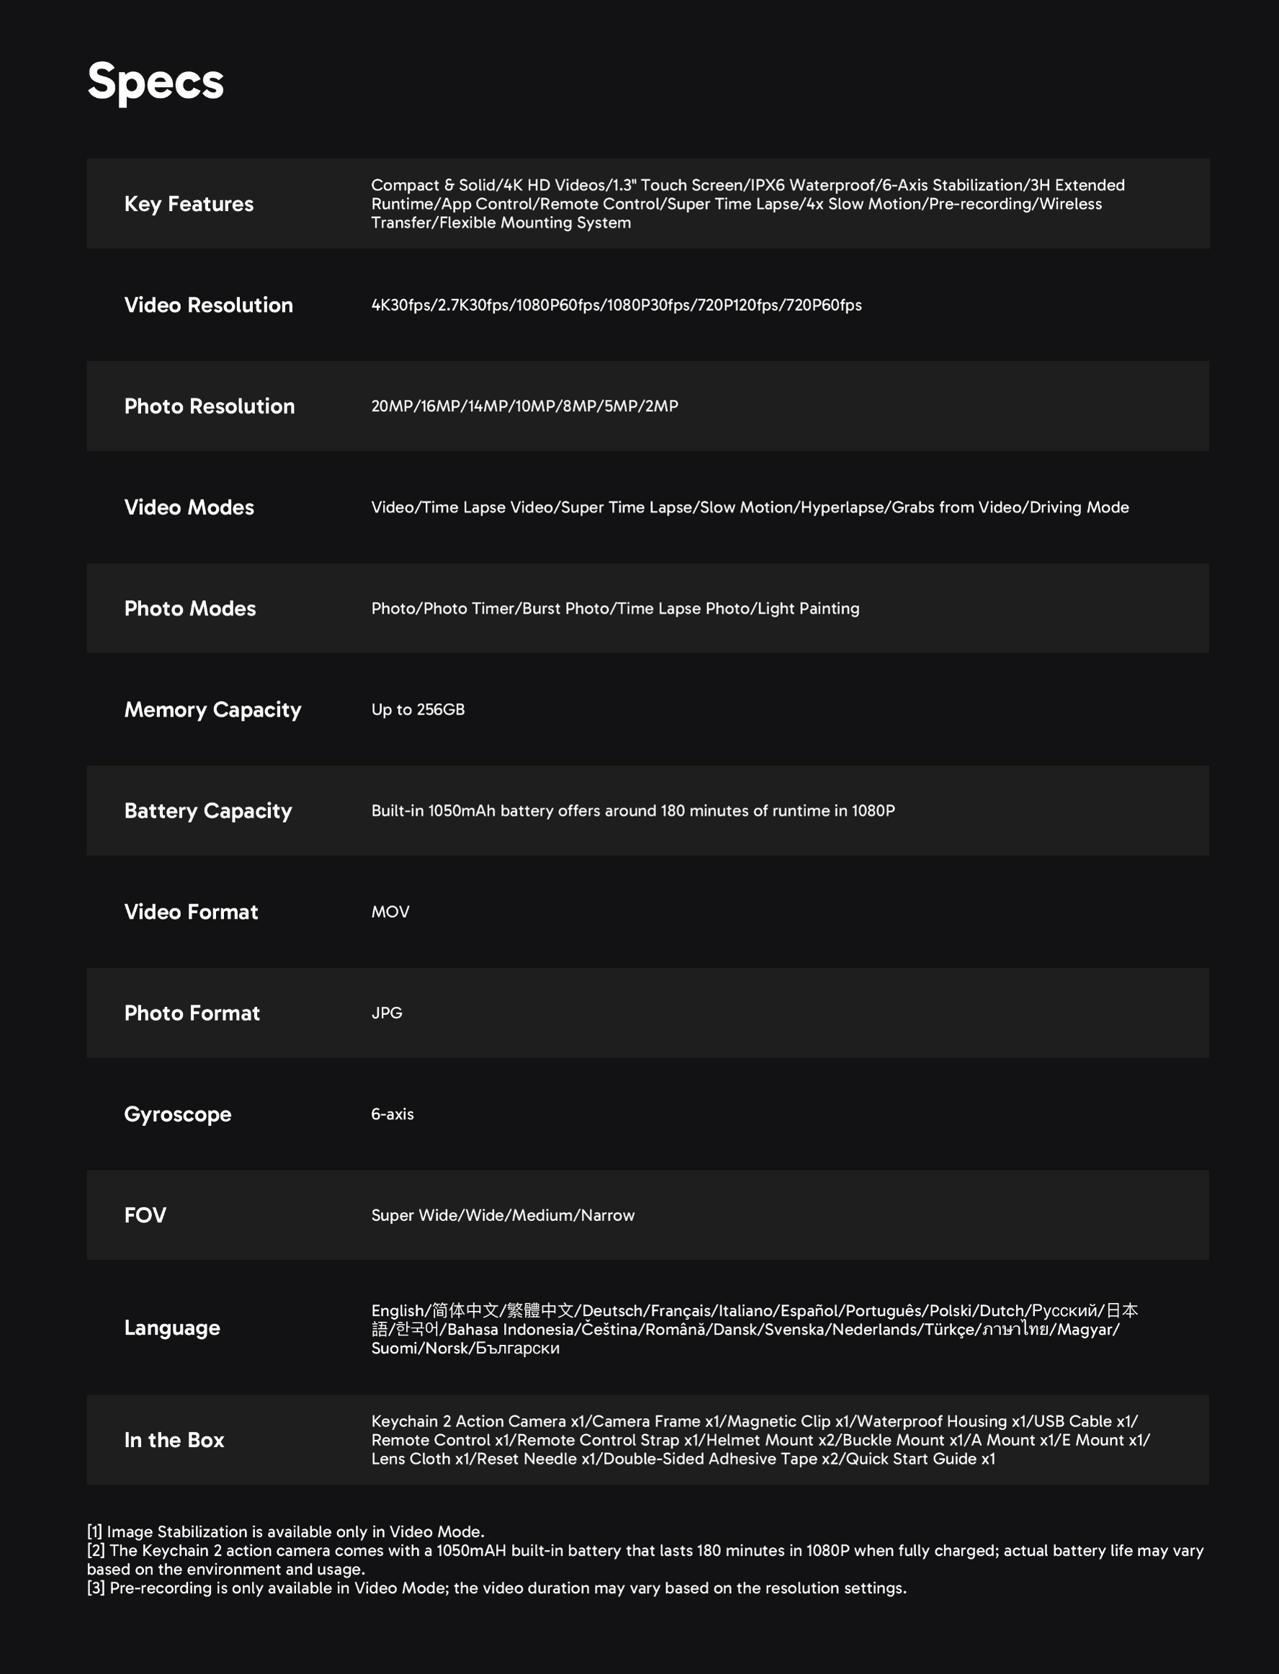Click the Video Format label
The width and height of the screenshot is (1279, 1674).
(x=191, y=912)
